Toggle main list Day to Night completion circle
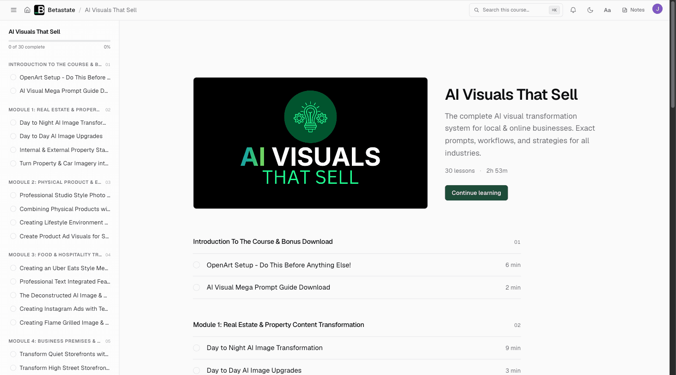676x375 pixels. [x=197, y=348]
